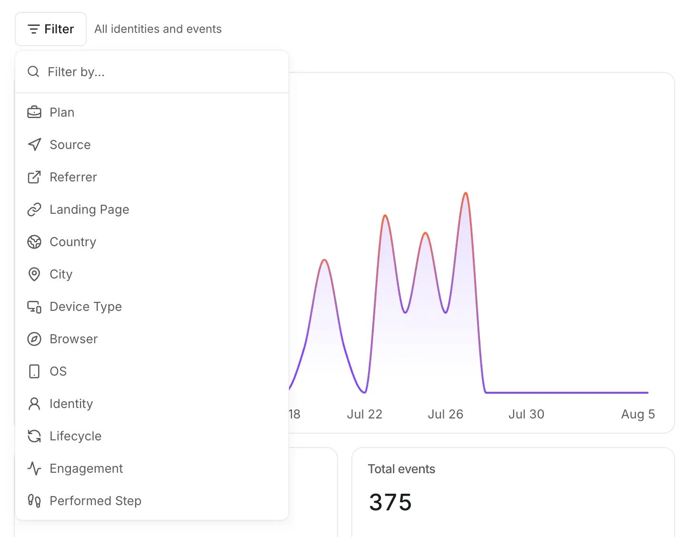Click the 'All identities and events' label
This screenshot has height=537, width=688.
158,29
